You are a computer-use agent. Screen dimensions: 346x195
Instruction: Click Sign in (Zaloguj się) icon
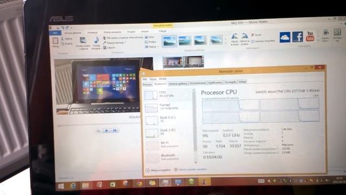[x=337, y=32]
